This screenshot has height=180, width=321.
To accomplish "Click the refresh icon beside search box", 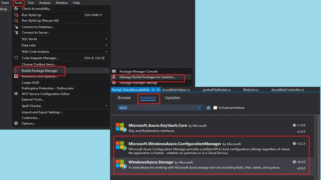I will tap(209, 108).
